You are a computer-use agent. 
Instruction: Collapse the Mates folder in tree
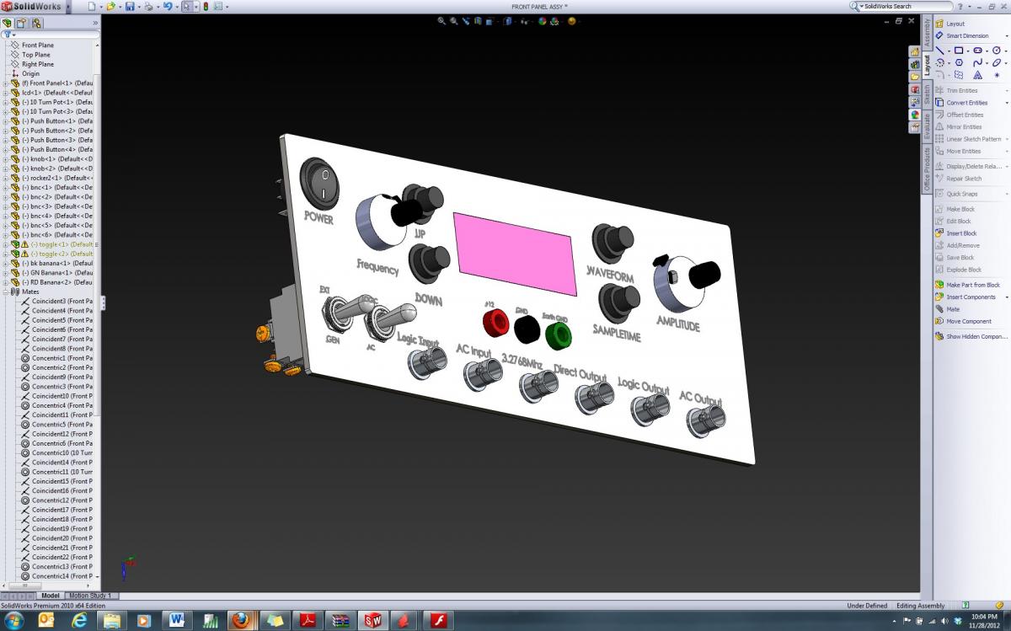[5, 291]
